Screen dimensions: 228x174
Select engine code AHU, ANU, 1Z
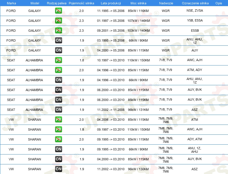coord(194,81)
